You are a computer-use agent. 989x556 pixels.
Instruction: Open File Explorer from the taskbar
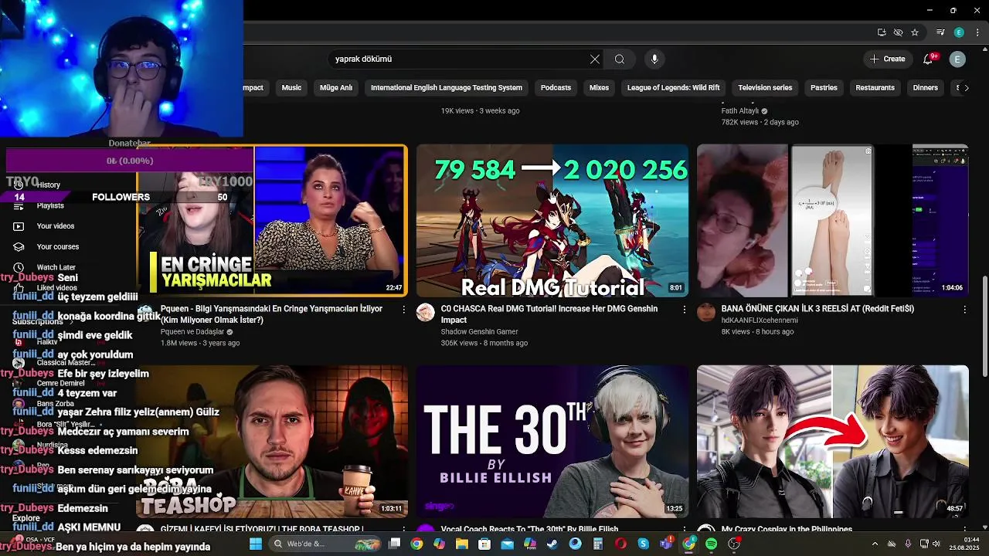[462, 544]
